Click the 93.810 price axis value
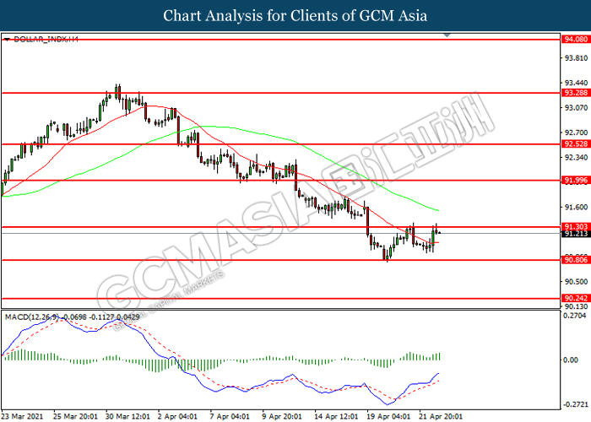 [576, 58]
